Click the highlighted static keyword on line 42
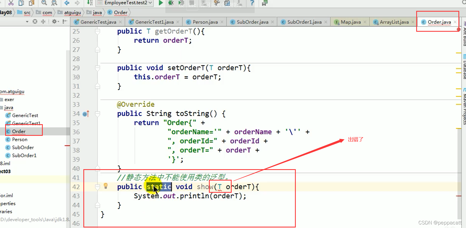Screen dimensions: 466x228 point(159,187)
